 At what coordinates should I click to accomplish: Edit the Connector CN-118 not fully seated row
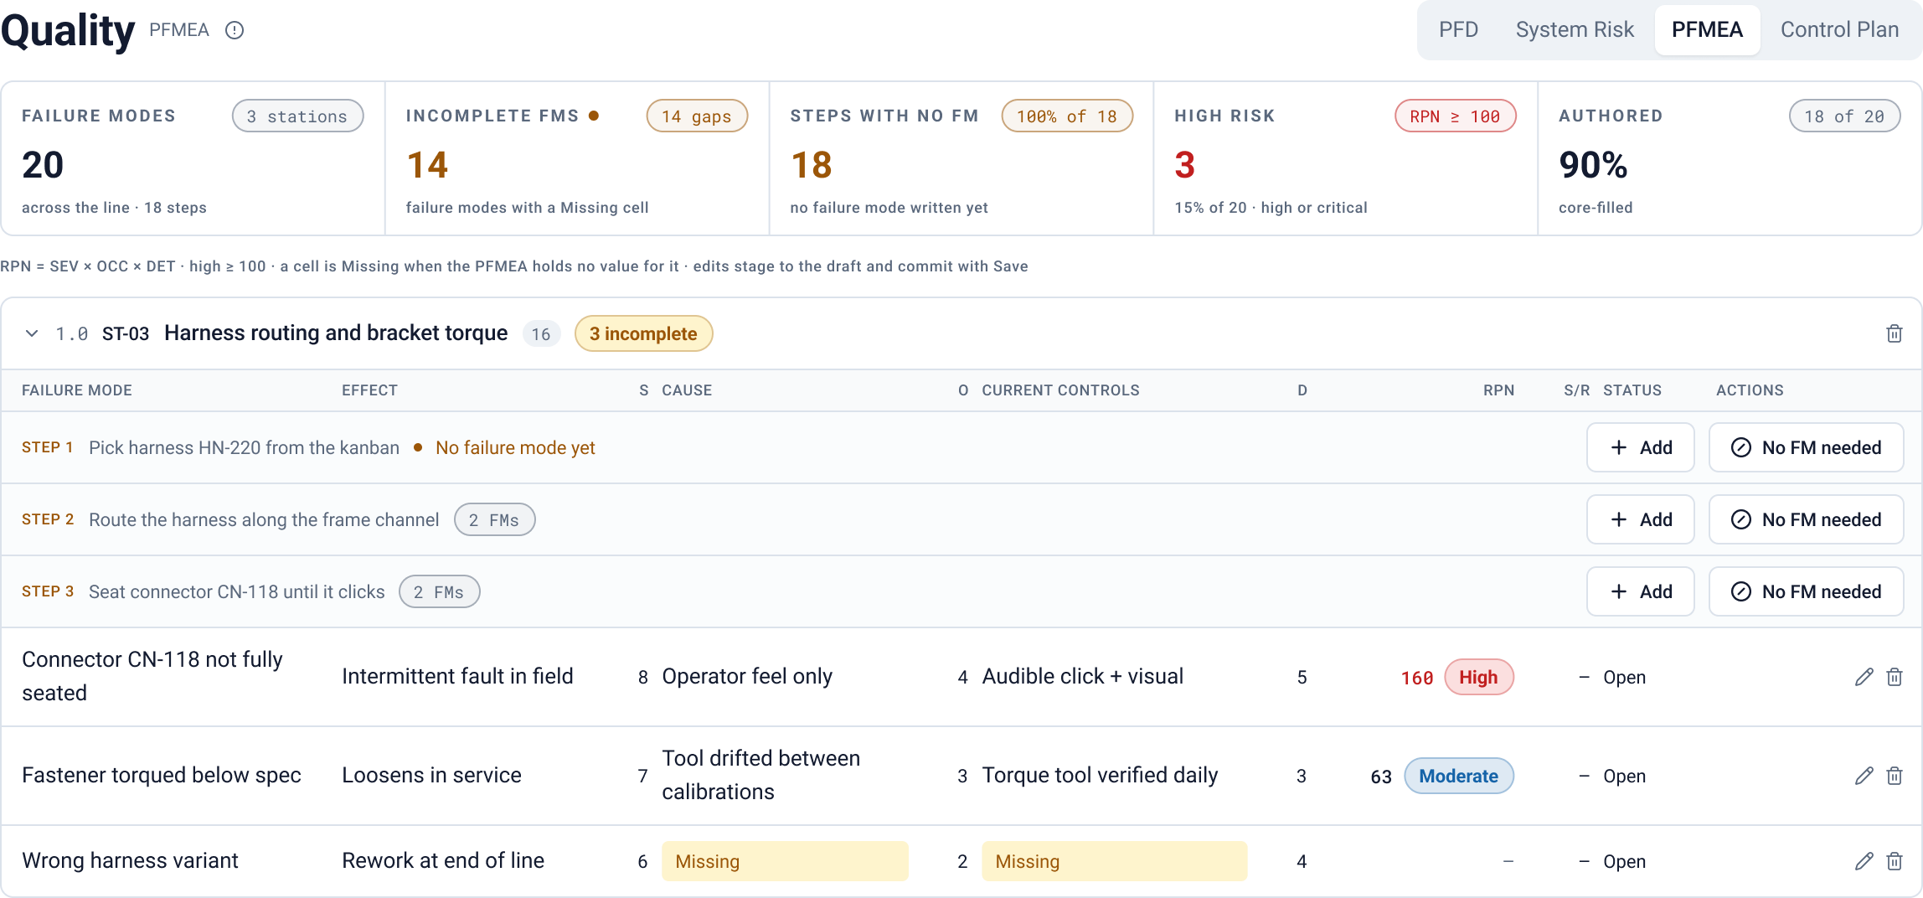point(1864,677)
